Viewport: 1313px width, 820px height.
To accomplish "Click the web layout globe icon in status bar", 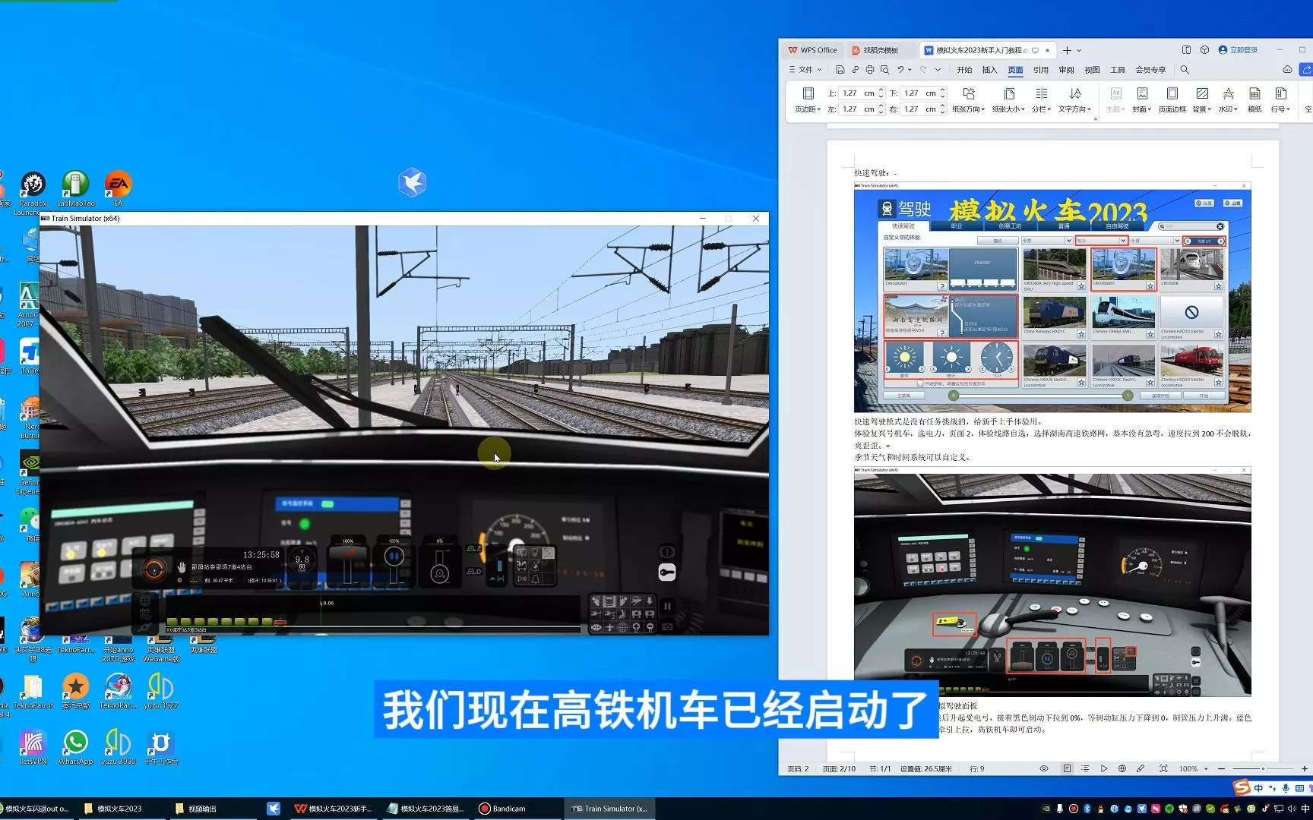I will pos(1122,768).
